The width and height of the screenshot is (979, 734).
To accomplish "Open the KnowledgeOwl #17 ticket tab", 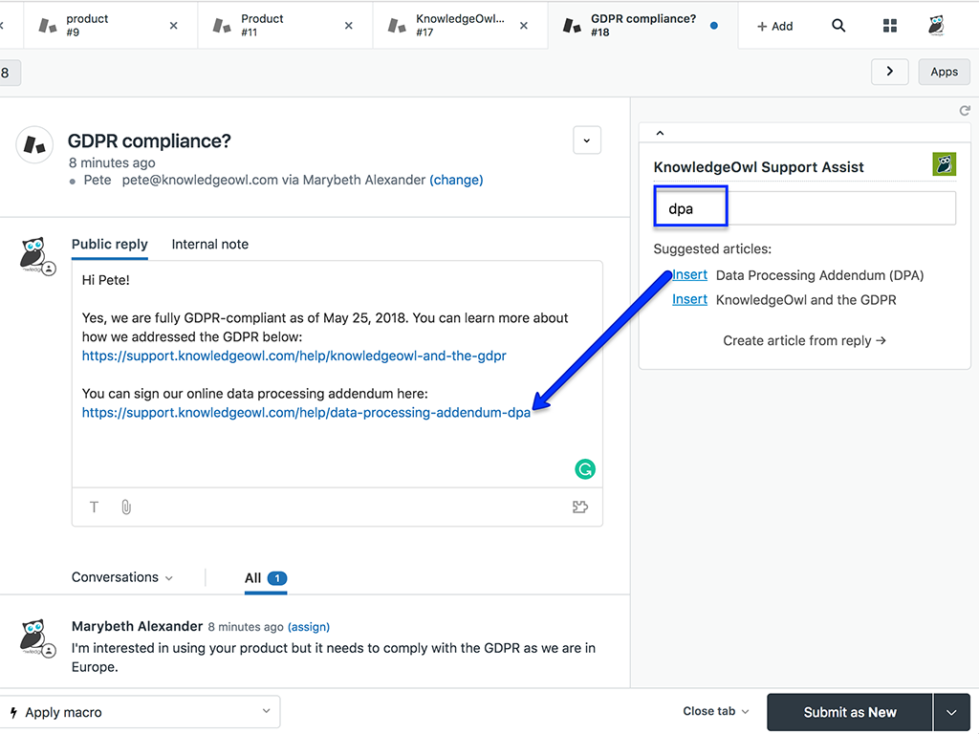I will coord(459,26).
